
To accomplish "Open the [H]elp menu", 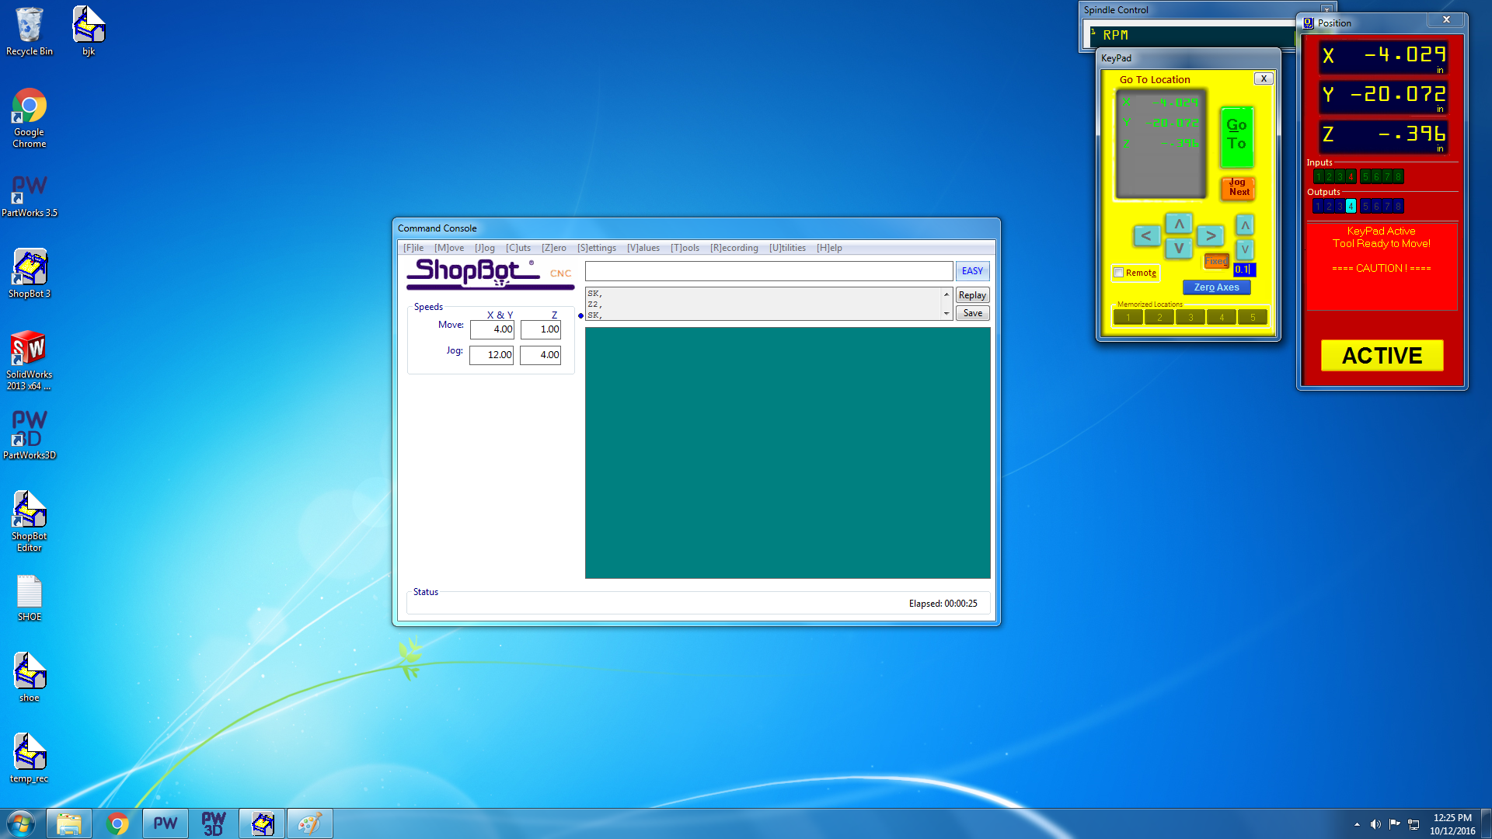I will click(x=829, y=248).
